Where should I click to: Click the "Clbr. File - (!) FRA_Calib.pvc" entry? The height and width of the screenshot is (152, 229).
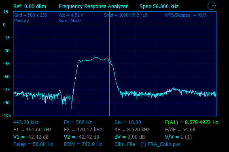pyautogui.click(x=148, y=144)
